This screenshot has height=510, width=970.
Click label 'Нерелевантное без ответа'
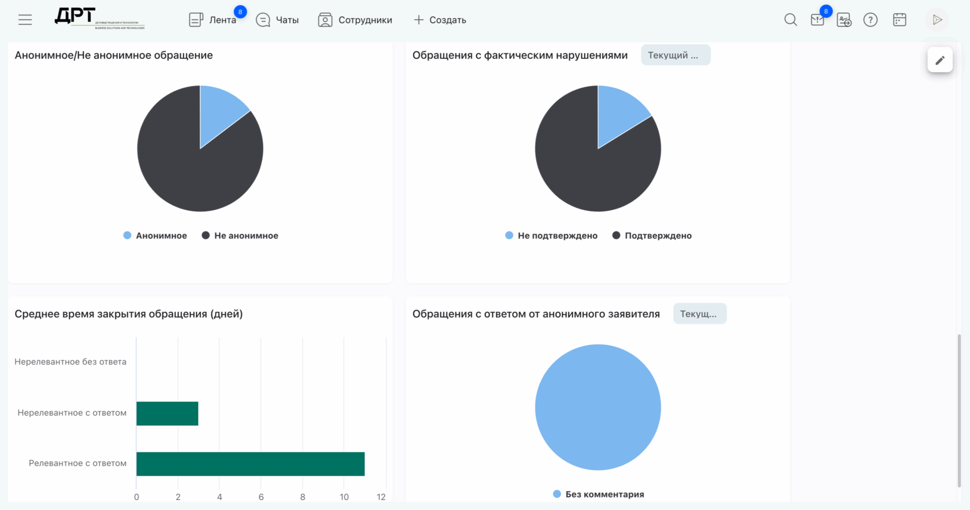click(x=70, y=362)
